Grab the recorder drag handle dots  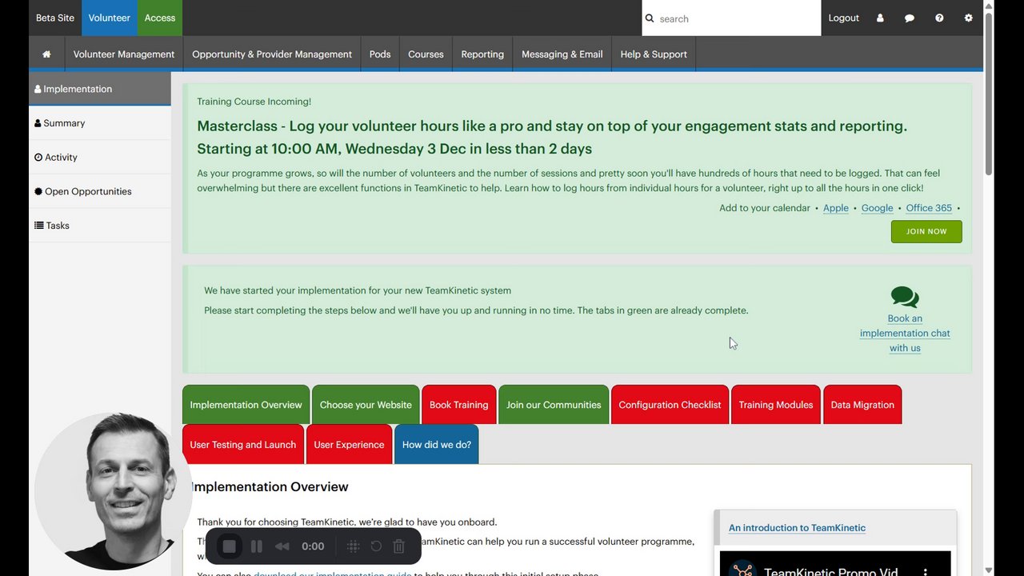click(x=353, y=546)
